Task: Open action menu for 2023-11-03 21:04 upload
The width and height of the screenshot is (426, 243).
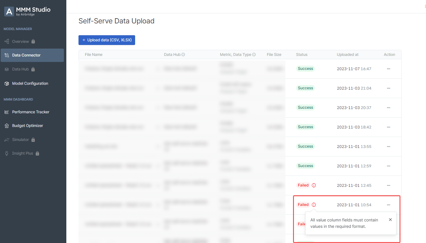Action: click(389, 88)
